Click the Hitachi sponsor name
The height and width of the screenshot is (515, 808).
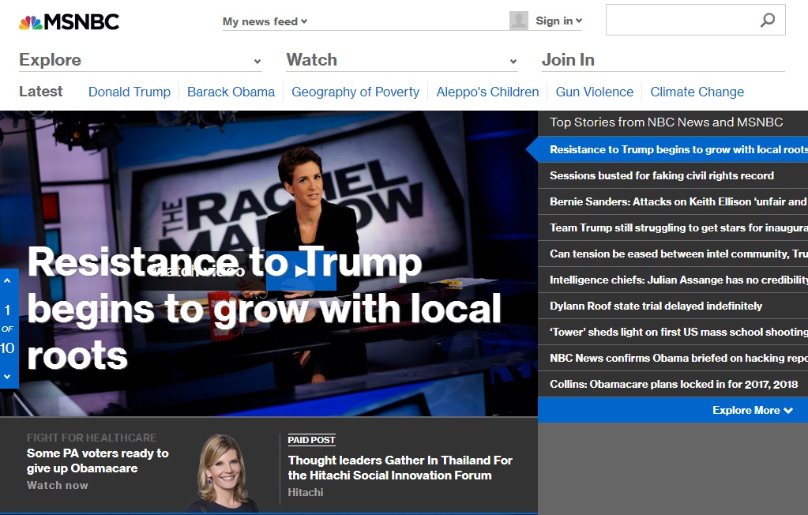tap(306, 492)
